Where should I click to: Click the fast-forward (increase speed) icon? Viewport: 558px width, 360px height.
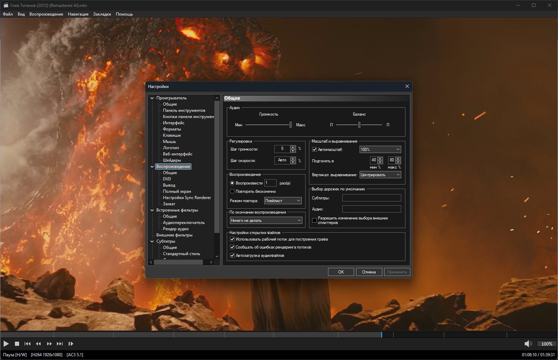[49, 344]
